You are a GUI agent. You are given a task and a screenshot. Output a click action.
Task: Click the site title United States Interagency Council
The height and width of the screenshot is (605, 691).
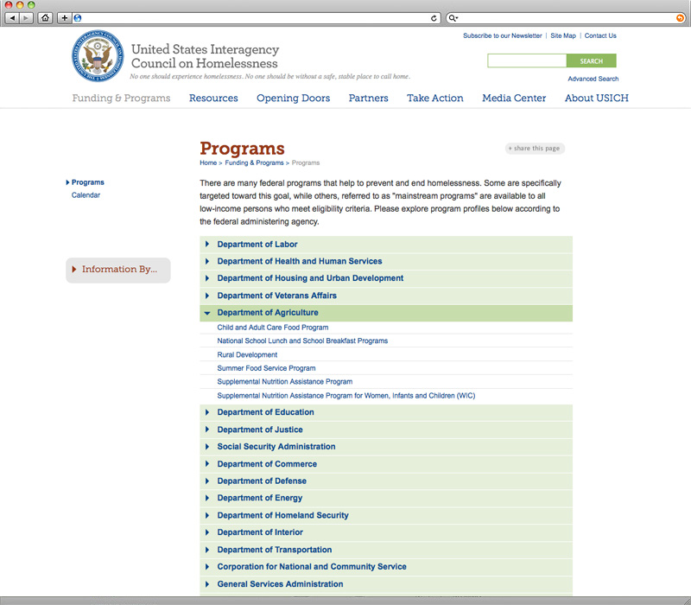tap(205, 56)
